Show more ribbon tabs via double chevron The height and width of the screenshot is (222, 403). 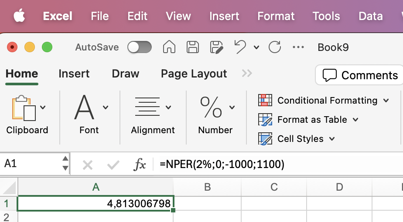(x=247, y=74)
